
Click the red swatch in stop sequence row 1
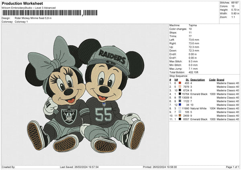tap(180, 83)
